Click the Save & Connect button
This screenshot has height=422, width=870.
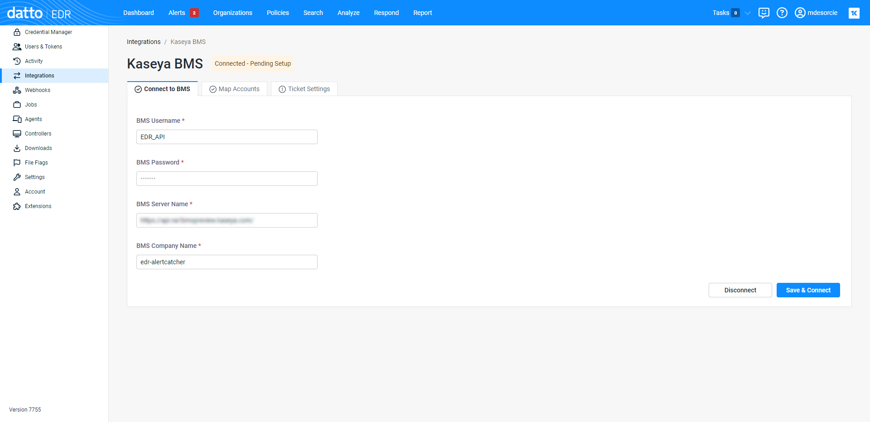point(808,290)
